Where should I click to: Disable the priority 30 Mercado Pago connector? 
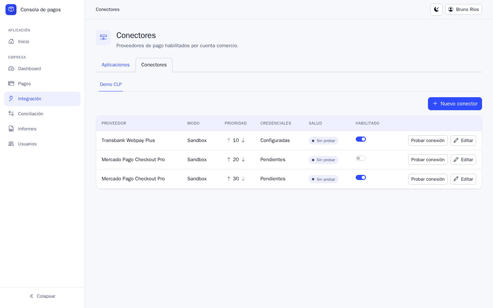(361, 178)
